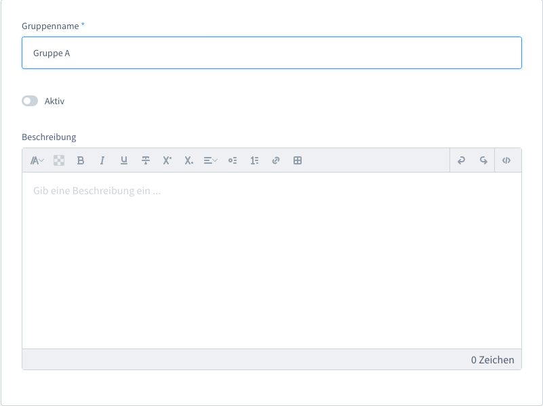The height and width of the screenshot is (406, 543).
Task: Apply strikethrough formatting
Action: (x=146, y=160)
